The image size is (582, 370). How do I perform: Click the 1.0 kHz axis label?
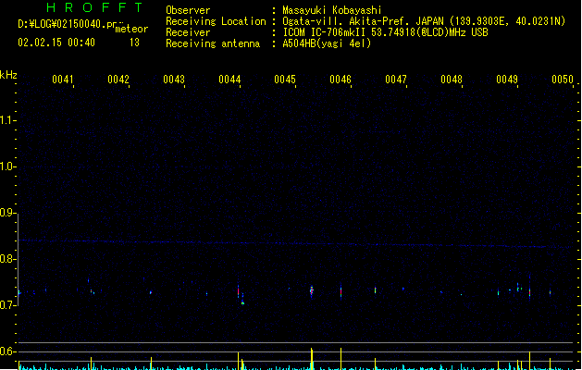click(x=7, y=166)
